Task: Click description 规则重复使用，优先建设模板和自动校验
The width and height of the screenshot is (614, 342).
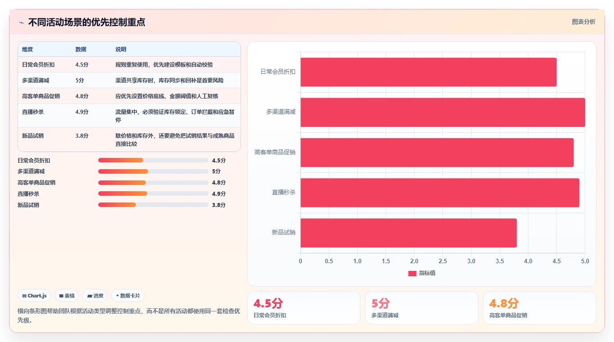Action: (164, 65)
